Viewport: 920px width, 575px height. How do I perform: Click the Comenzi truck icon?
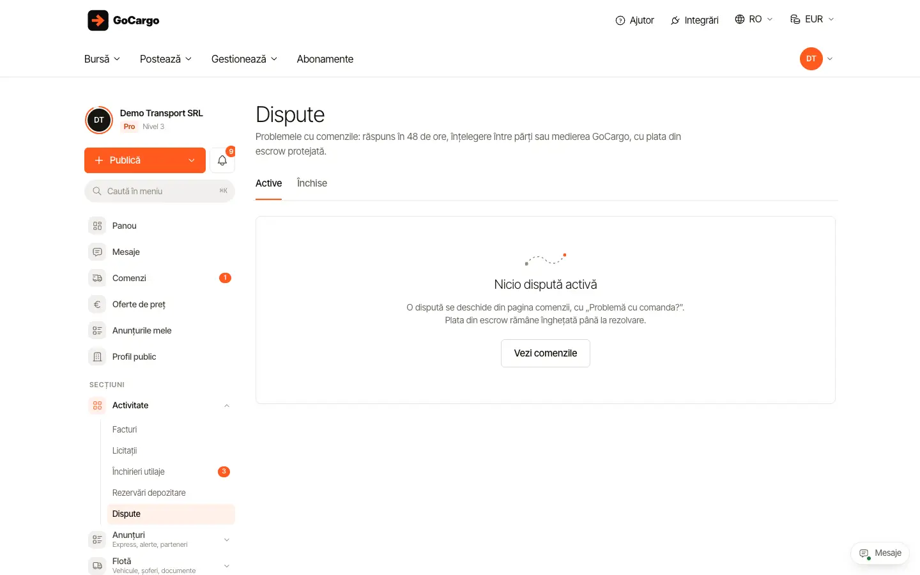click(x=97, y=278)
